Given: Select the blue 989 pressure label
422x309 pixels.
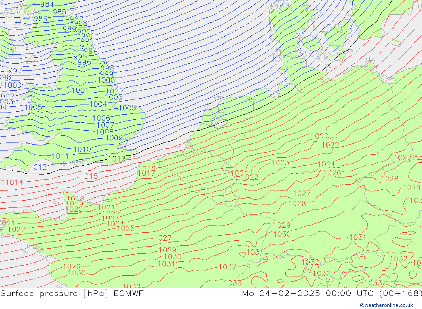Looking at the screenshot, I should pyautogui.click(x=70, y=29).
